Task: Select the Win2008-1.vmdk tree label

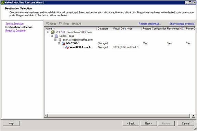Action: (x=80, y=47)
